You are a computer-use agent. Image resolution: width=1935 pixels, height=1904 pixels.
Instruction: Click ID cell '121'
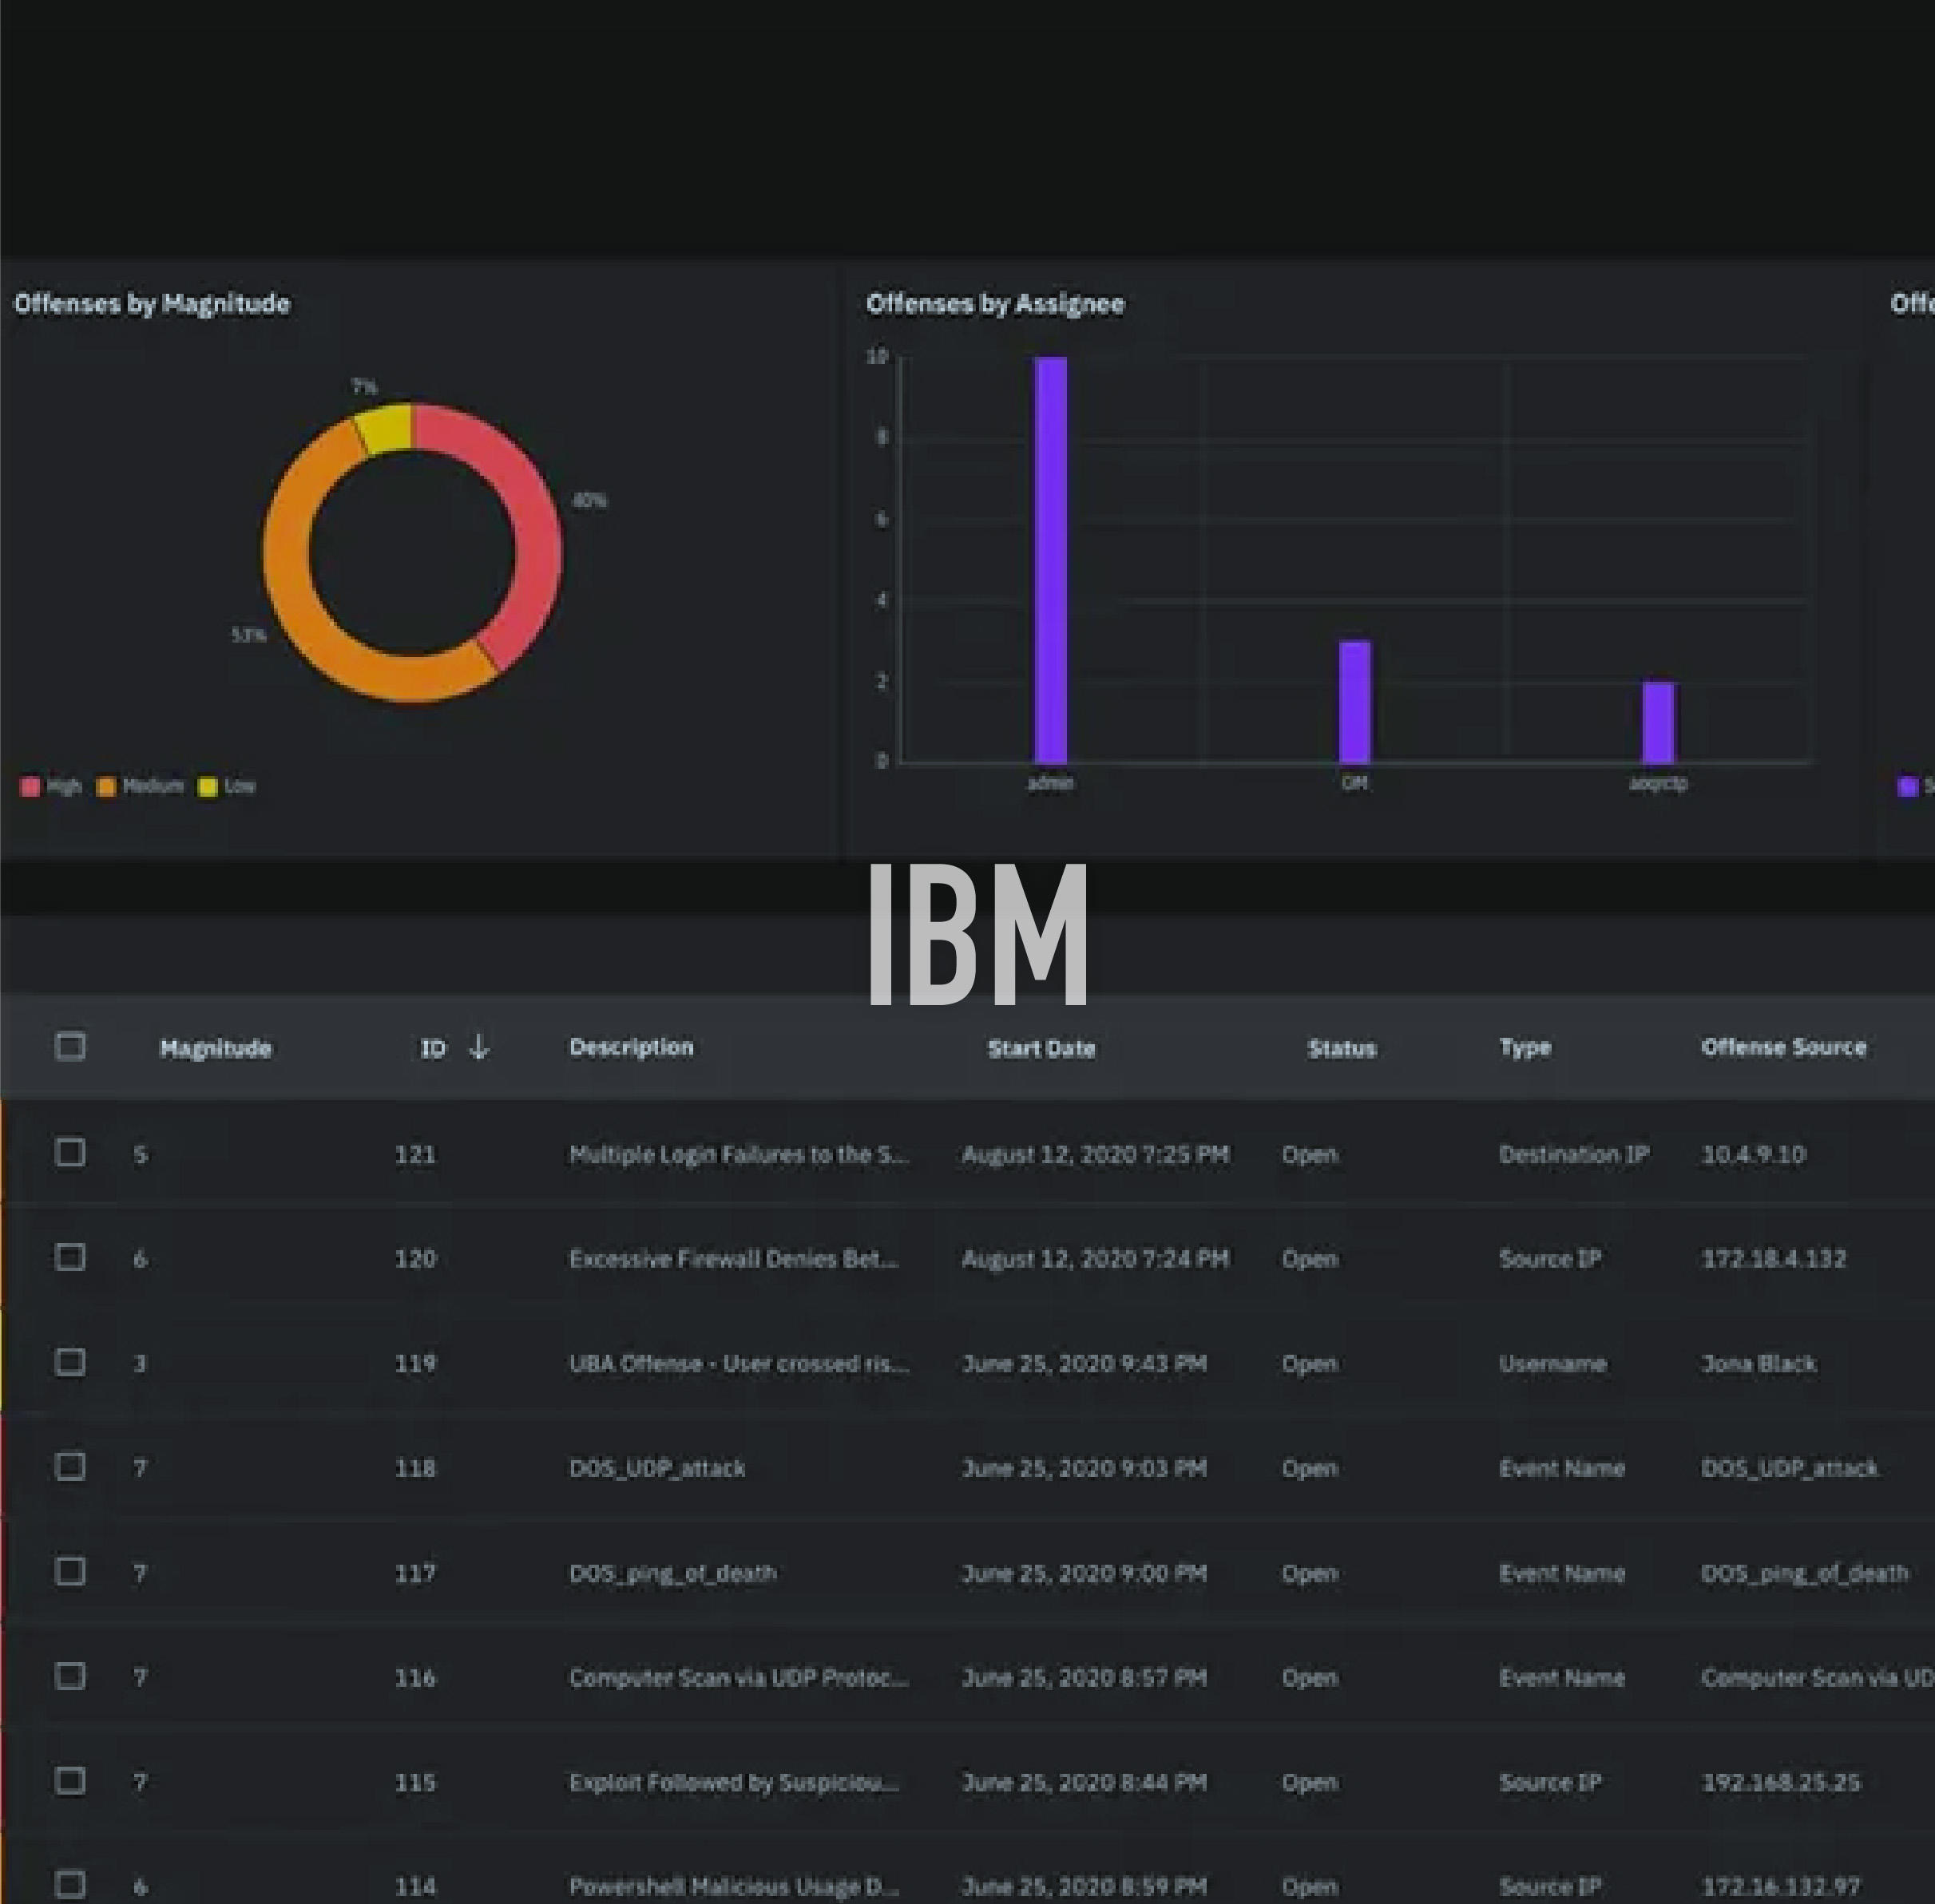[415, 1154]
